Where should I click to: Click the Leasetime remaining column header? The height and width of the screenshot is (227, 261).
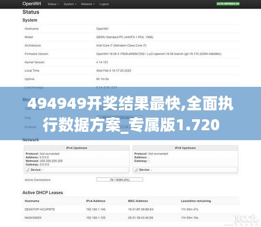(196, 201)
